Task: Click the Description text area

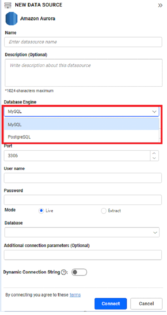Action: [x=83, y=73]
